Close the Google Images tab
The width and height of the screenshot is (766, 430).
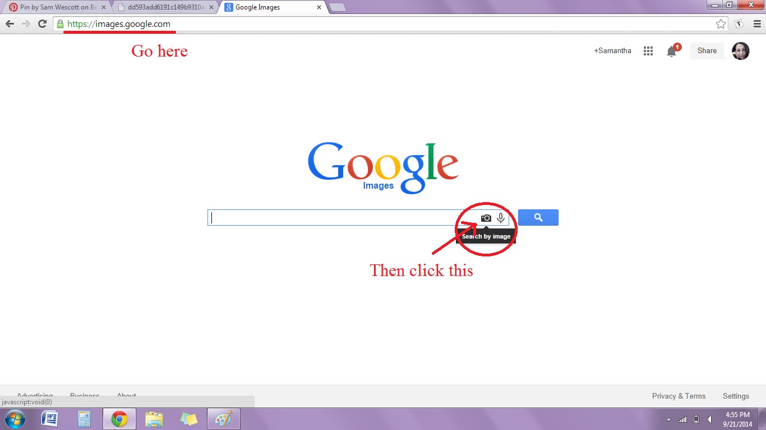[x=319, y=7]
